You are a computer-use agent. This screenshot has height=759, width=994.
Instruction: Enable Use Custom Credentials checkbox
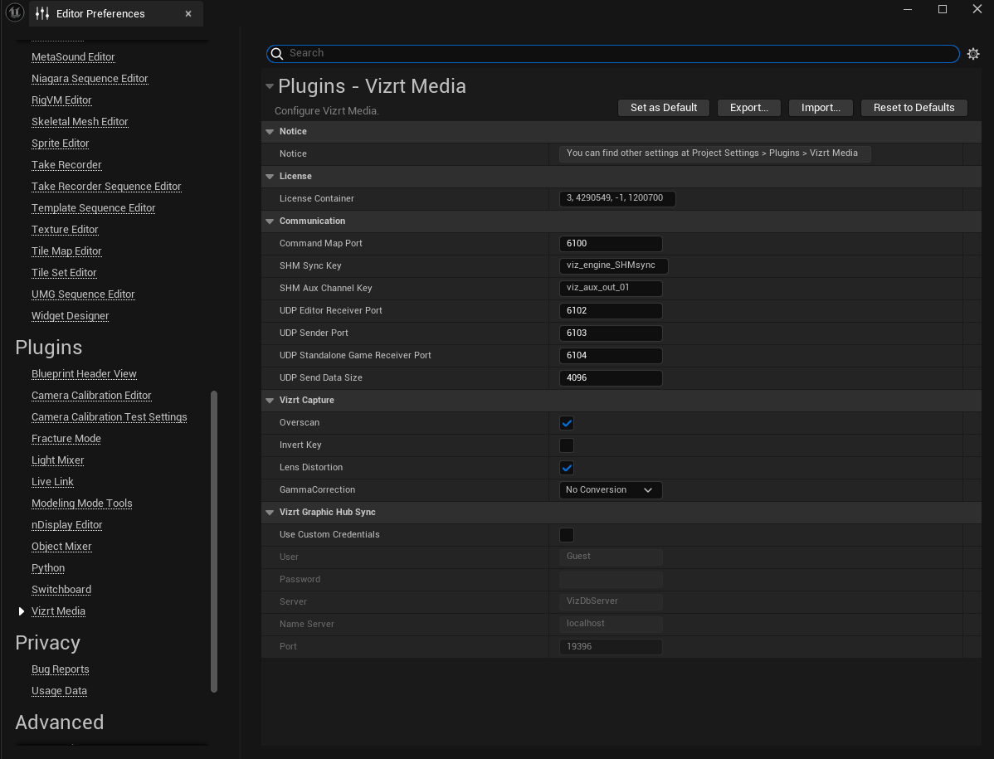point(567,535)
